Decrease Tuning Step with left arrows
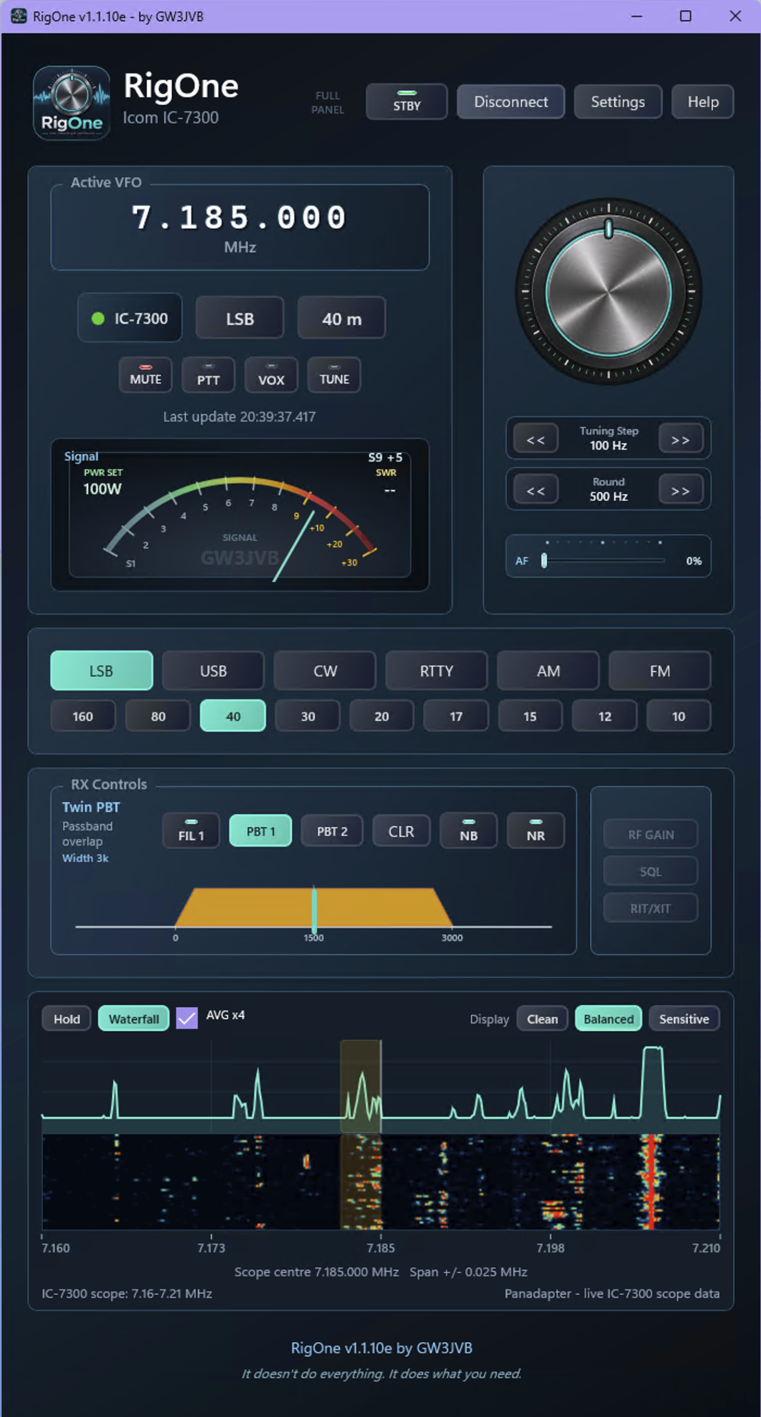This screenshot has height=1417, width=761. (x=536, y=439)
